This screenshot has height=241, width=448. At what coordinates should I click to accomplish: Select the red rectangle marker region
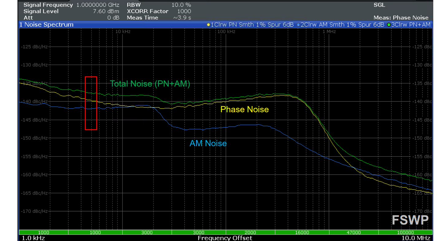[x=91, y=103]
